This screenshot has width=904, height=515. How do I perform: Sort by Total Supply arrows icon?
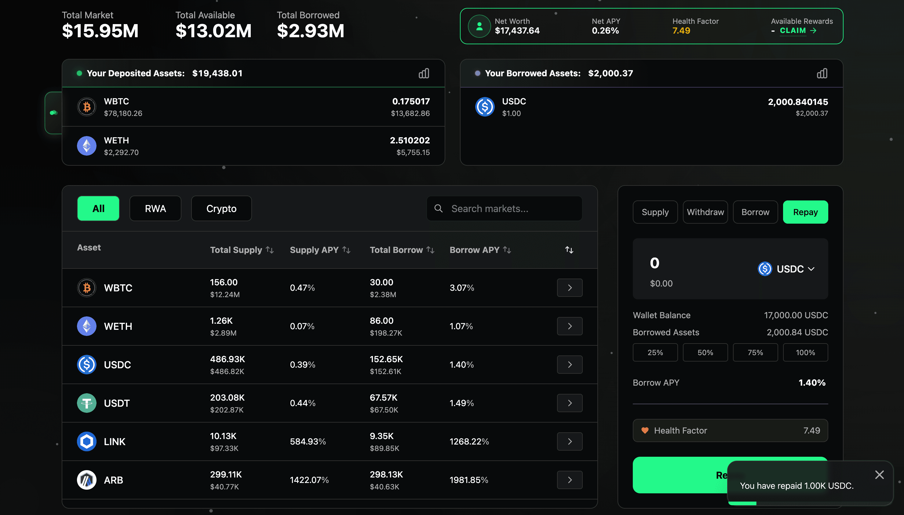point(270,250)
